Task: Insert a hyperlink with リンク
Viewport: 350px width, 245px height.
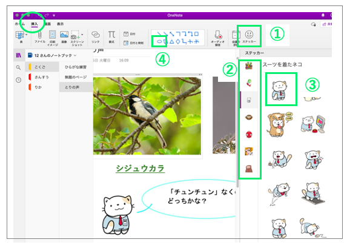Action: point(96,37)
